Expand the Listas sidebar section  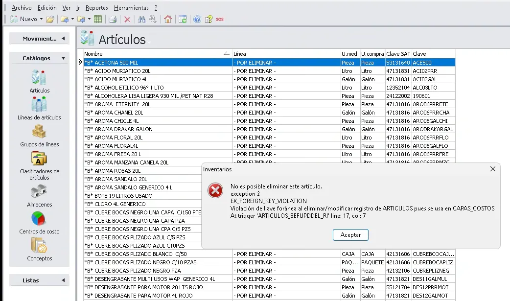[39, 280]
